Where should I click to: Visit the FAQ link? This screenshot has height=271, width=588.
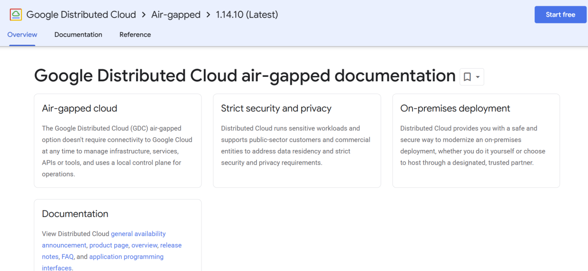pos(67,257)
